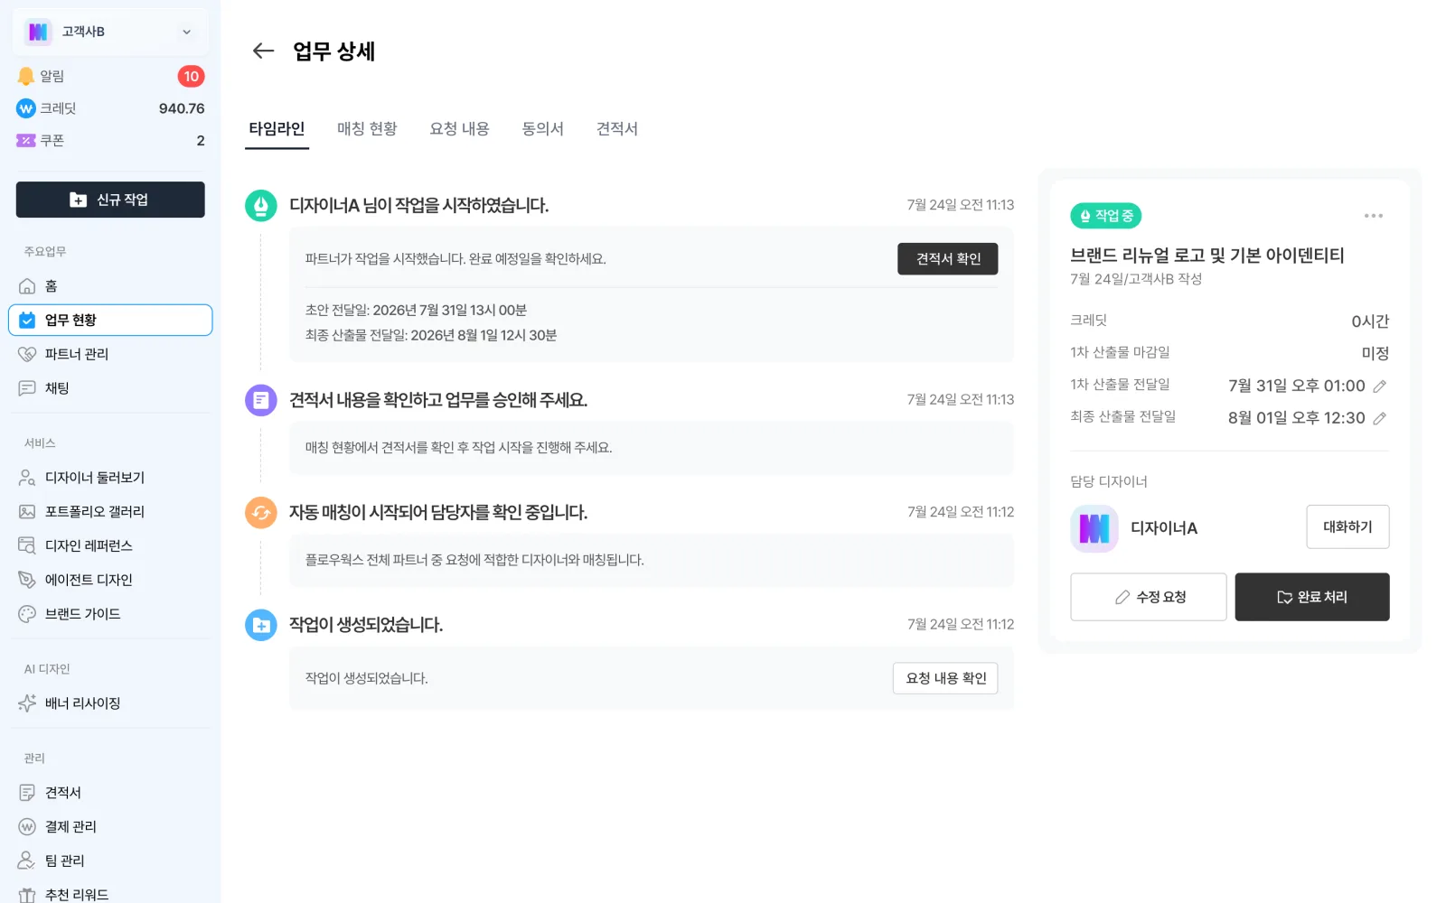Click the 작업 중 status badge
This screenshot has height=903, width=1446.
click(1105, 216)
